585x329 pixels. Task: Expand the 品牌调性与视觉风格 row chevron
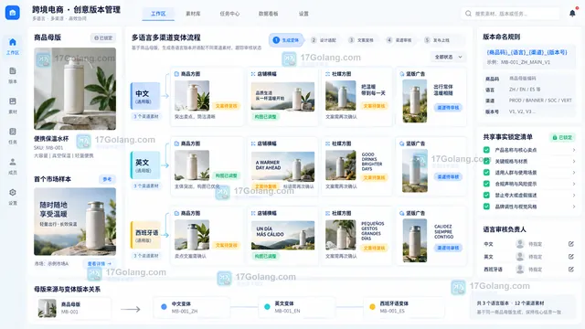coord(574,207)
